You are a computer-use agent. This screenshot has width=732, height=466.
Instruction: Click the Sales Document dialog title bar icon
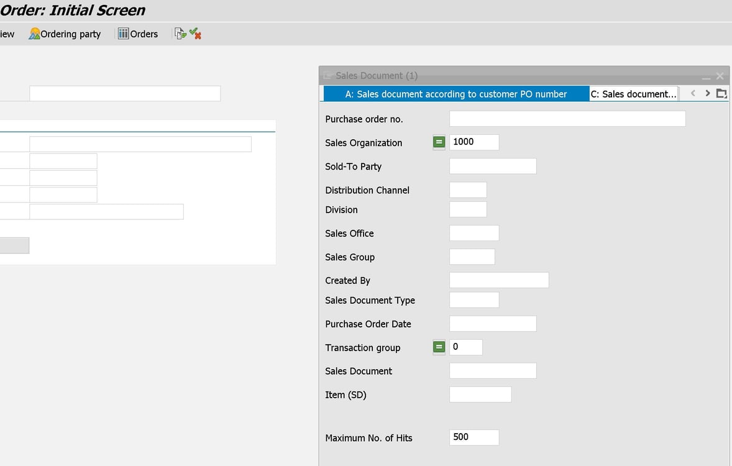pos(328,75)
